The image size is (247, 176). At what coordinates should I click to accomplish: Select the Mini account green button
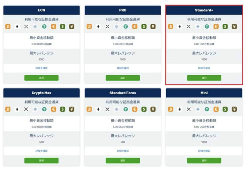click(204, 161)
